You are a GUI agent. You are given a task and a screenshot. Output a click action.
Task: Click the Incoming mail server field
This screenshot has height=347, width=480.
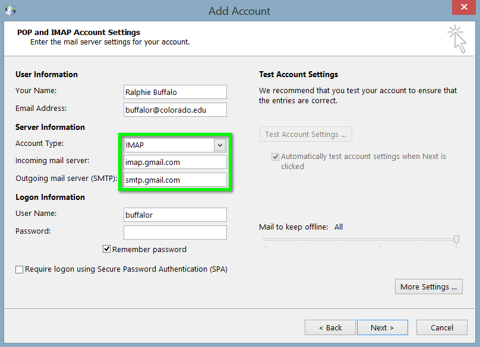tap(175, 162)
